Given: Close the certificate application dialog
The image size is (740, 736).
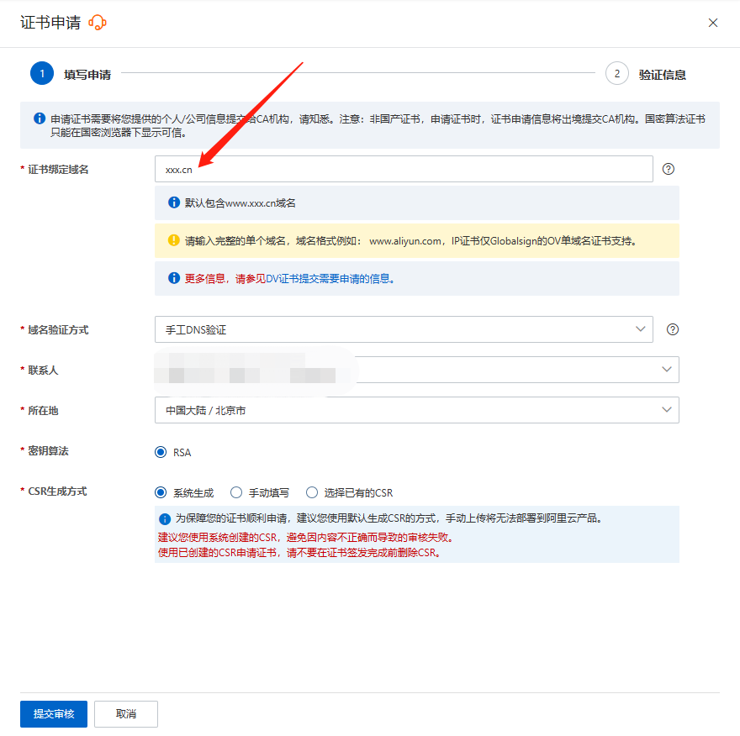Looking at the screenshot, I should coord(713,23).
